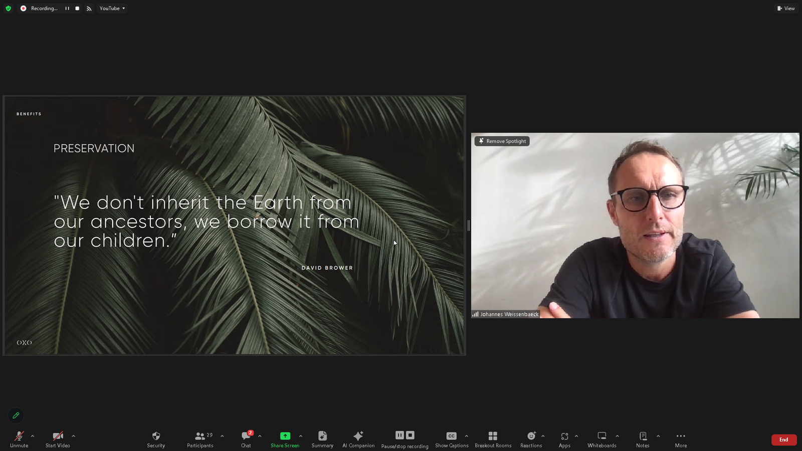Open the Chat panel

[246, 439]
